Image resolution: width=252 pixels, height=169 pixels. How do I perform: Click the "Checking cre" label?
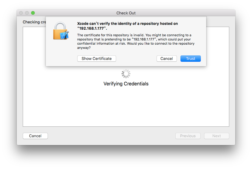[34, 22]
